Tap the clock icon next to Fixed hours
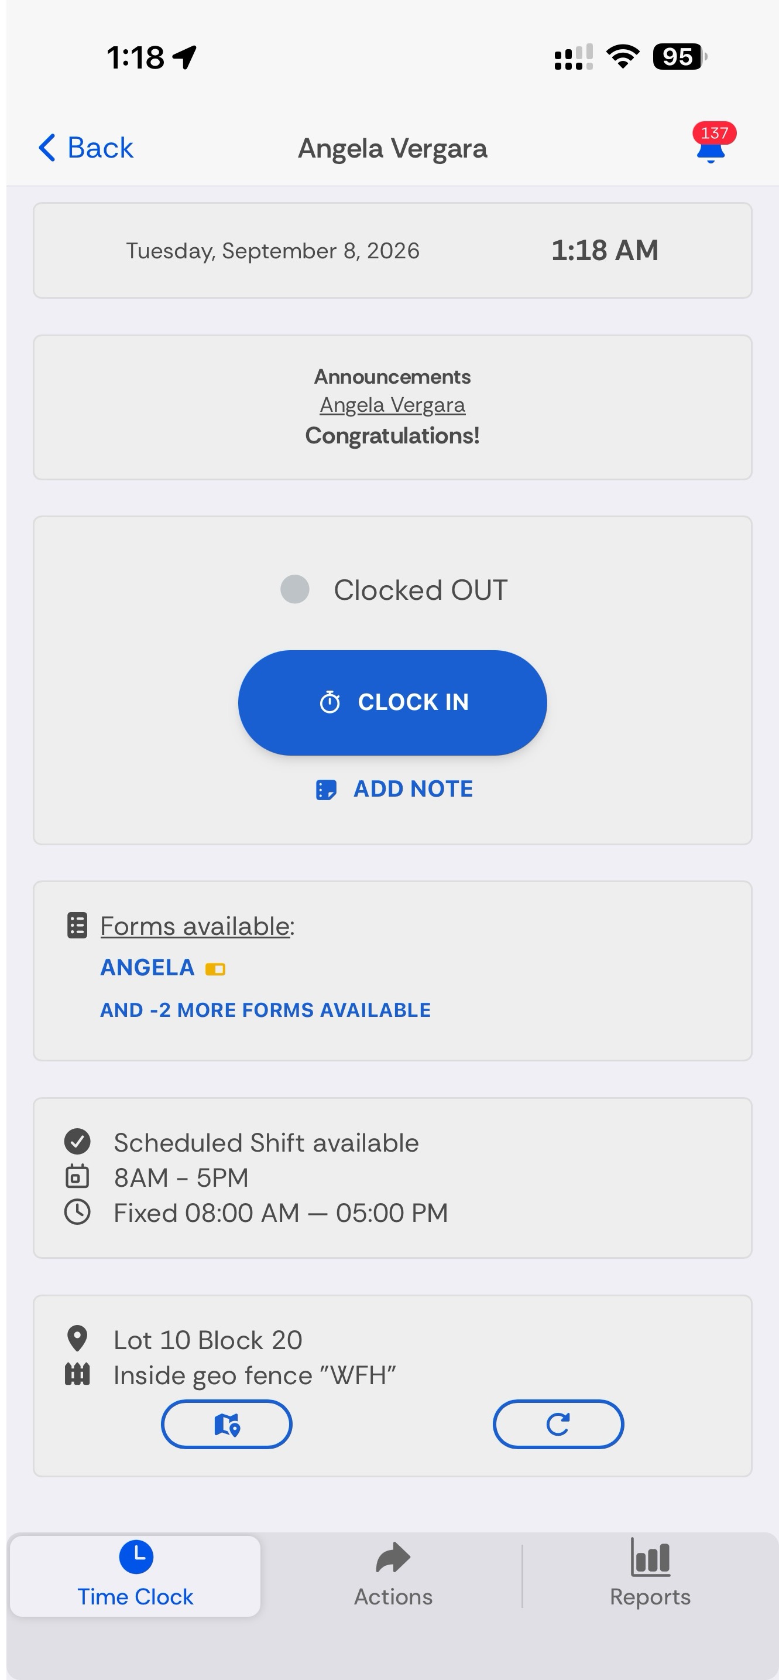This screenshot has height=1680, width=779. 77,1212
